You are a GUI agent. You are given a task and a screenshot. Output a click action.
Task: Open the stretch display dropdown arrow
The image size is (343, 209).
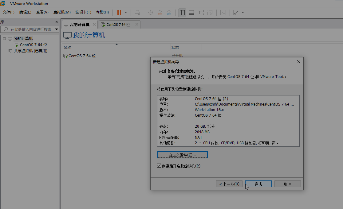coord(243,13)
